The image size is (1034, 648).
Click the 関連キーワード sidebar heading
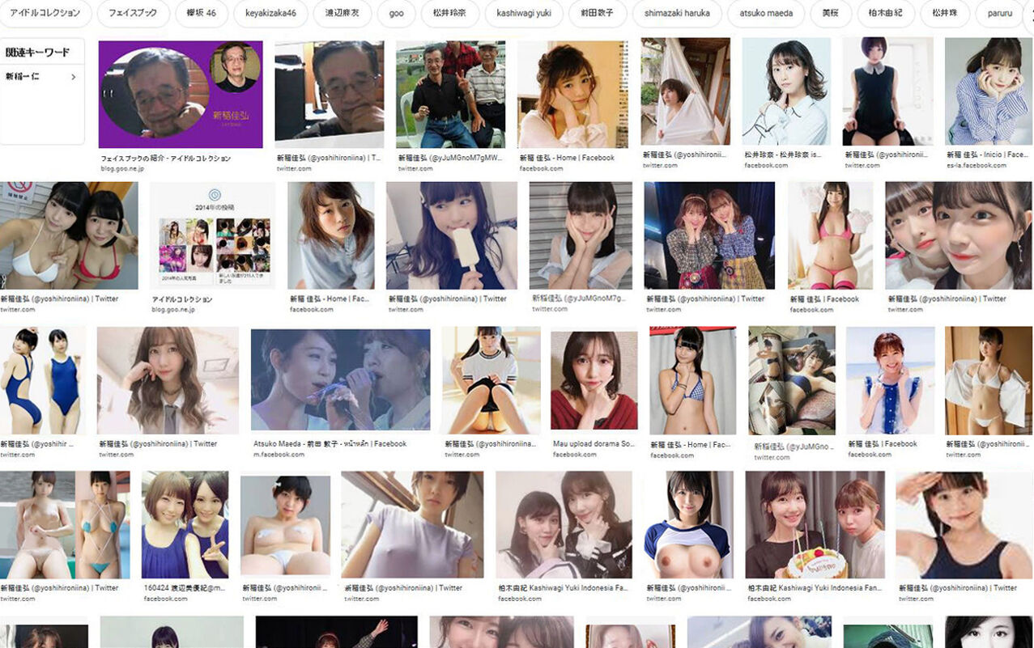click(38, 53)
